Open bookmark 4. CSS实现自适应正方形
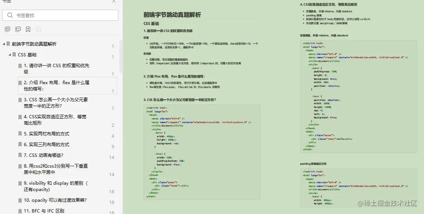 coord(55,120)
